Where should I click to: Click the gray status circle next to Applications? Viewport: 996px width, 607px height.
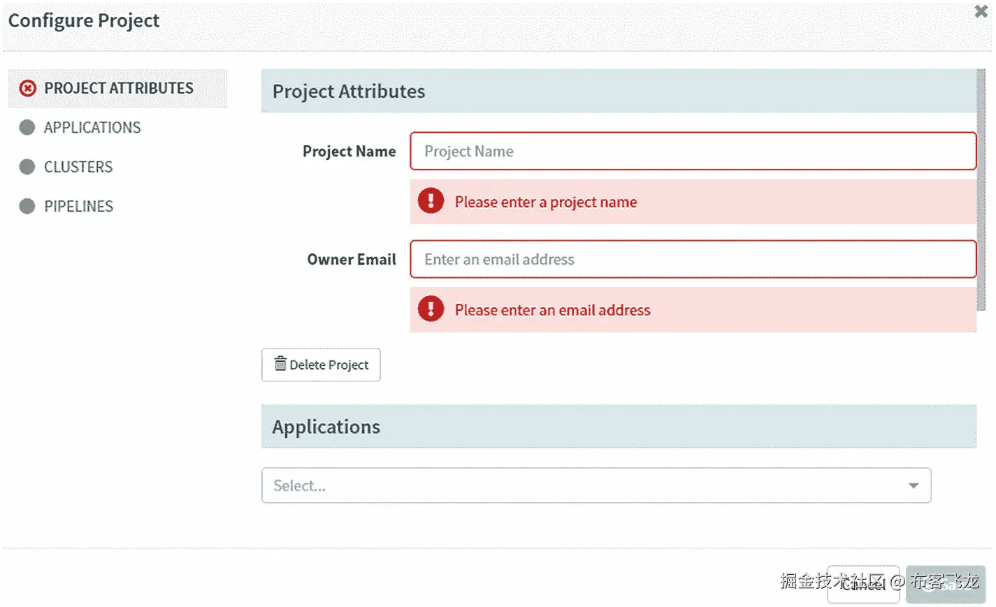pos(27,127)
